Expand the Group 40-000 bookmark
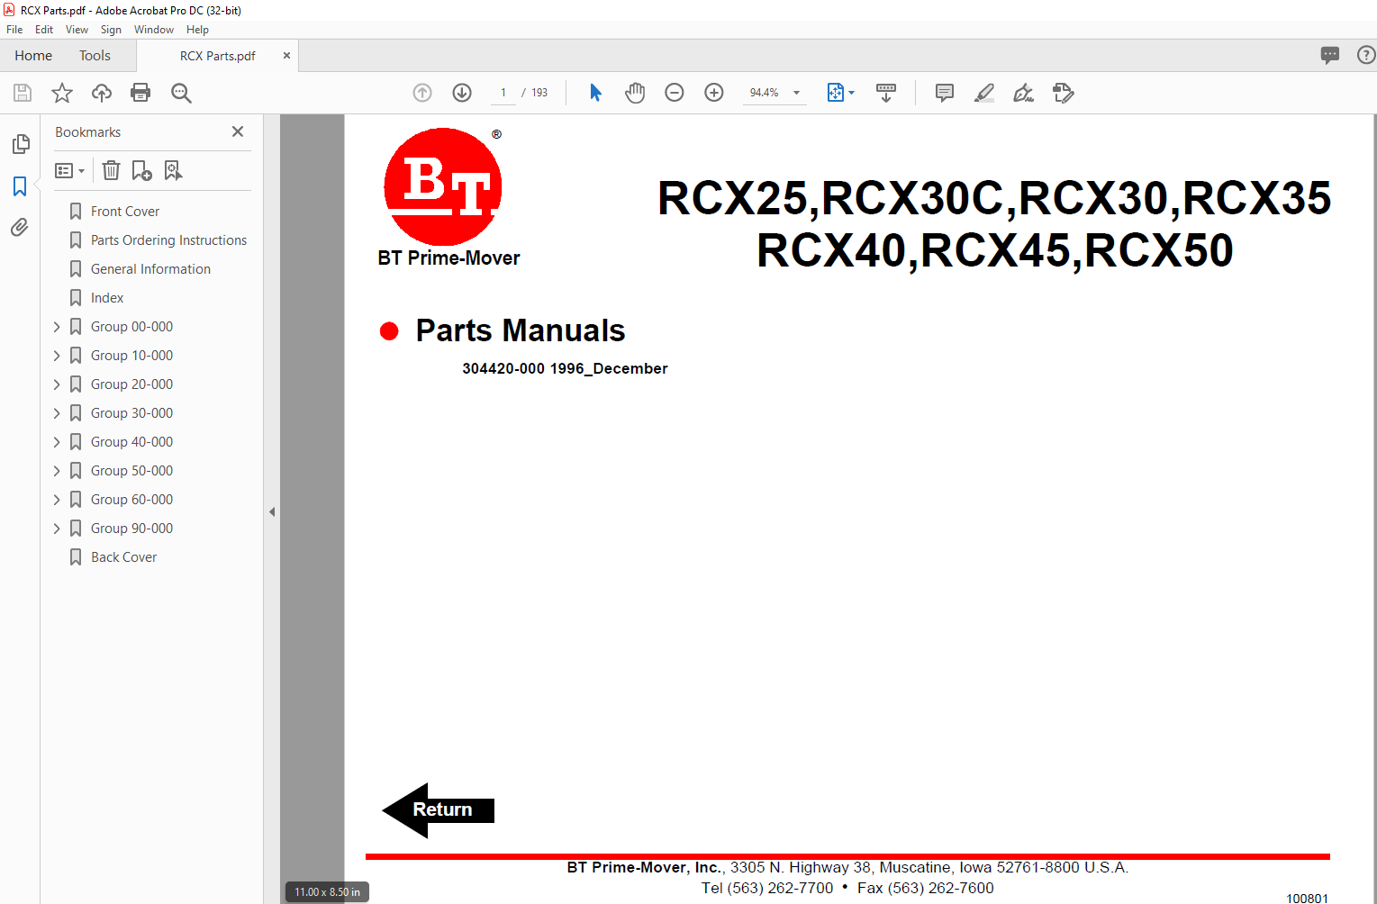 [x=57, y=442]
